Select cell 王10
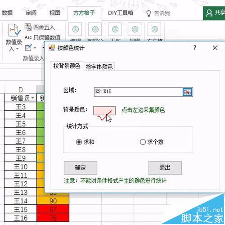Image resolution: width=225 pixels, height=225 pixels. (x=21, y=166)
